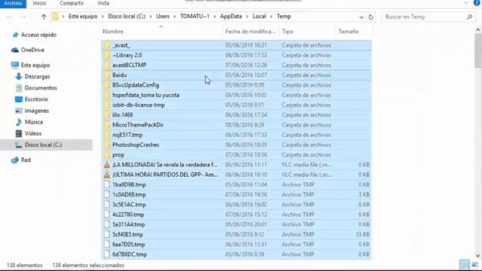The width and height of the screenshot is (482, 271).
Task: Click the search magnifier icon
Action: coord(469,17)
